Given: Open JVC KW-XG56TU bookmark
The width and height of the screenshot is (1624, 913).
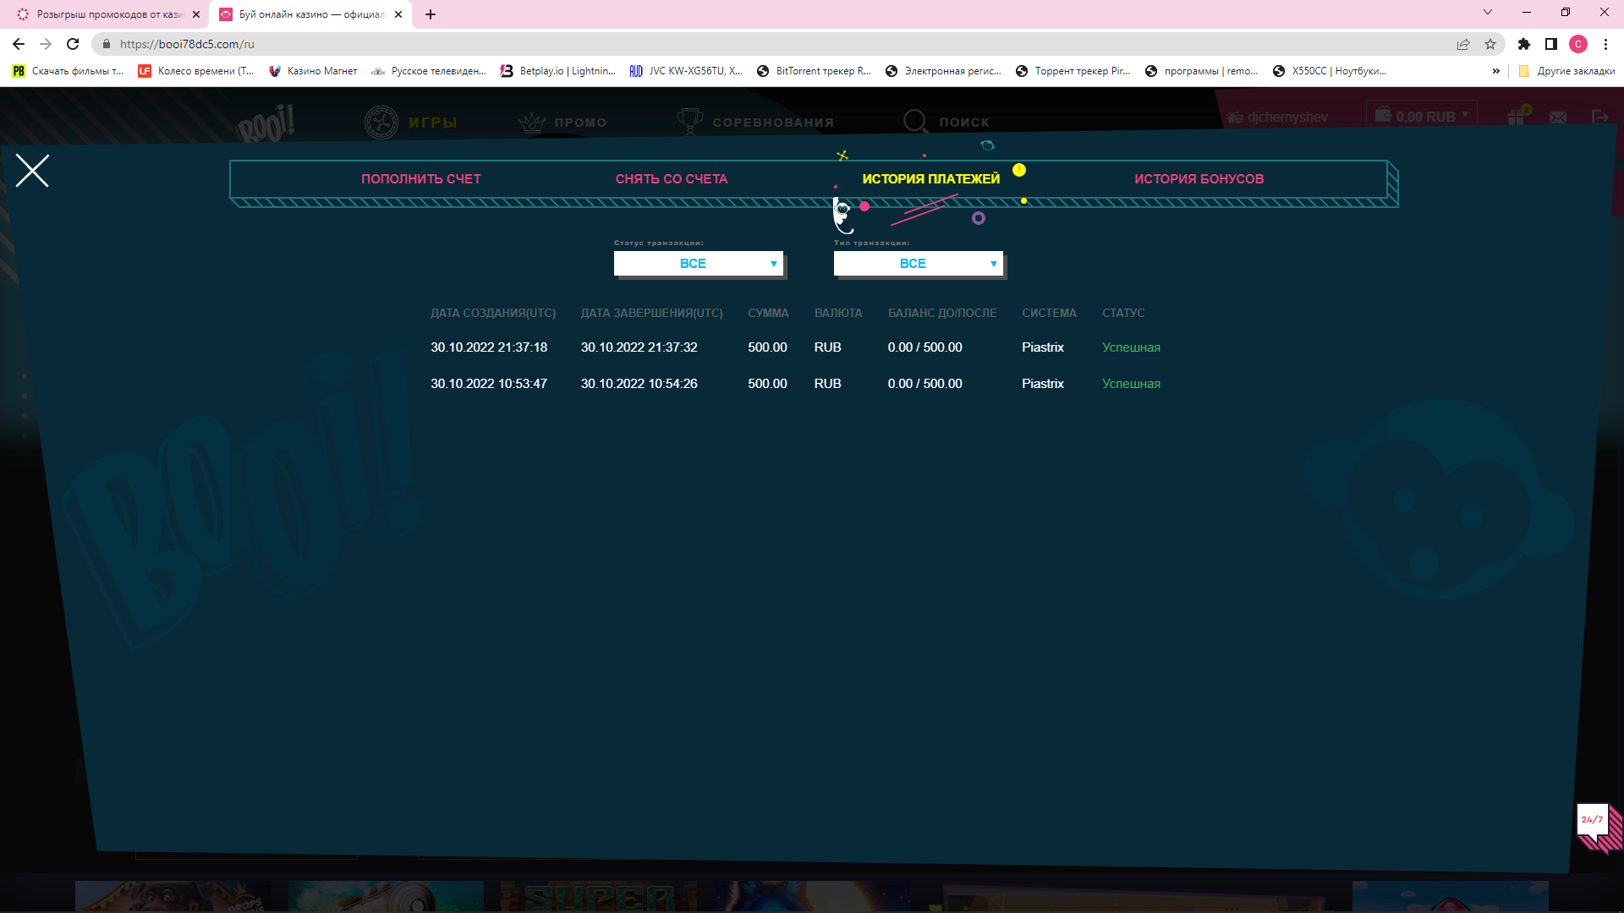Looking at the screenshot, I should tap(686, 71).
